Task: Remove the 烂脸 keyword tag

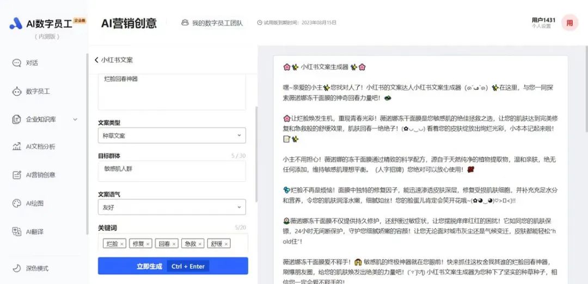Action: point(122,244)
